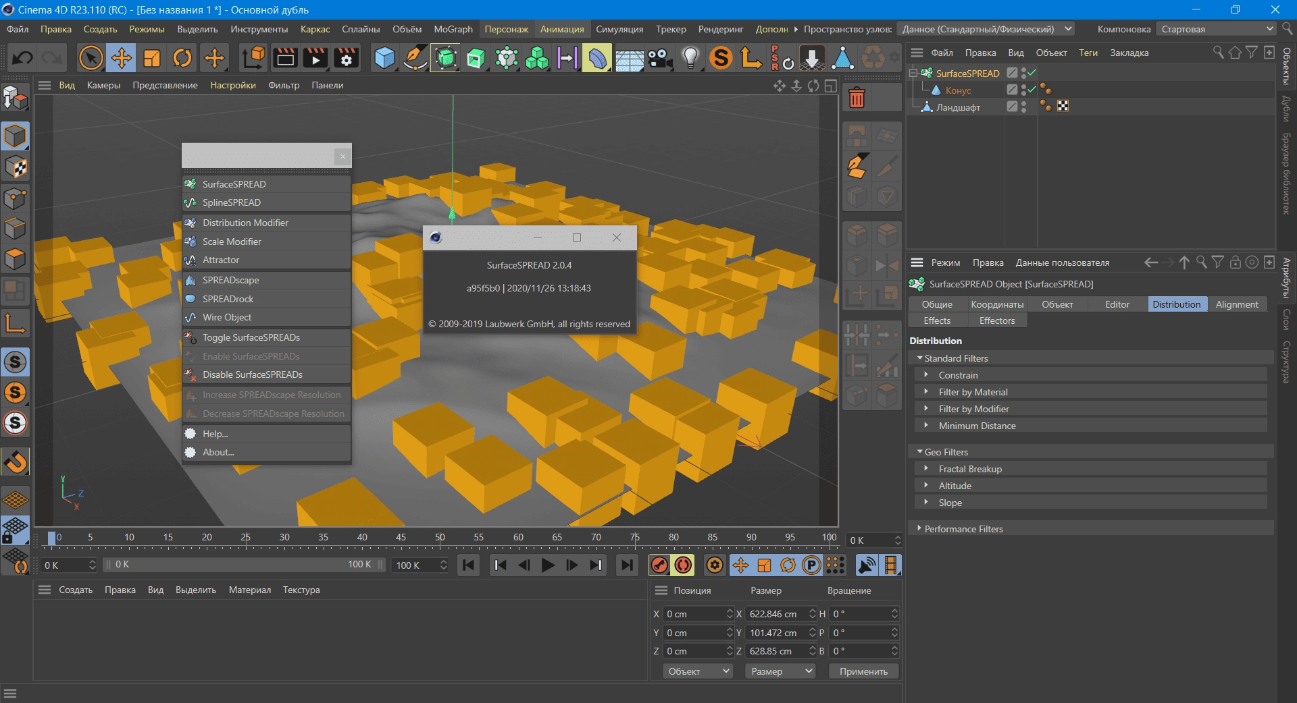Screen dimensions: 1297x703
Task: Click the MoGraph Cloner icon
Action: 537,58
